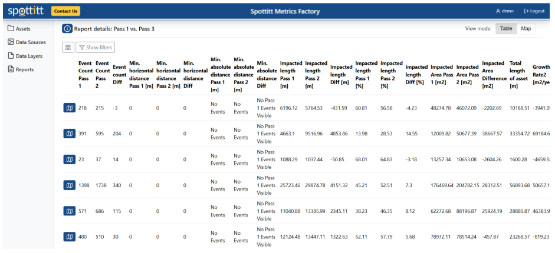The height and width of the screenshot is (253, 555).
Task: Switch view mode to Map
Action: coord(526,28)
